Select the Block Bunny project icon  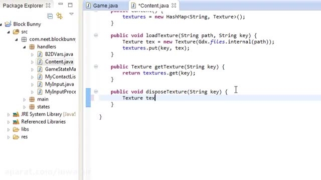tap(8, 24)
